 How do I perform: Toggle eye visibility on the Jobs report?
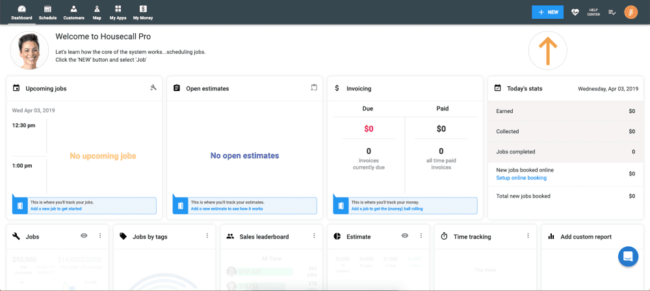(x=84, y=235)
